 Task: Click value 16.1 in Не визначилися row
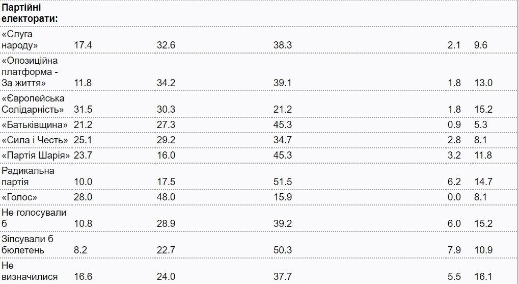(483, 277)
